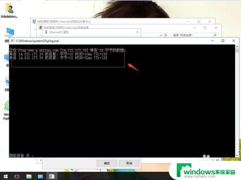Viewport: 241px width, 180px height.
Task: Click Cancel in the Ethernet0 Properties dialog
Action: [129, 163]
